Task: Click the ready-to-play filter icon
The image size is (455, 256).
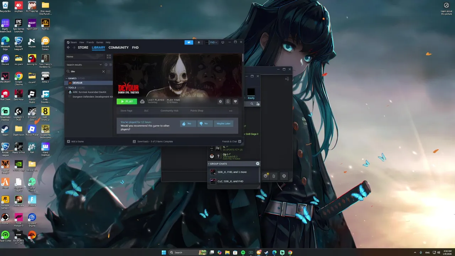Action: 111,65
